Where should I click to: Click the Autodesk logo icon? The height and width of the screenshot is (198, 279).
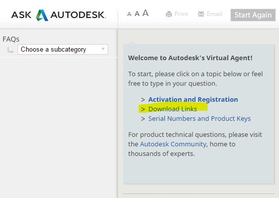[42, 15]
